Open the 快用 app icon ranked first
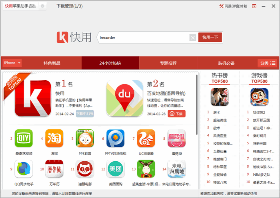280x198 pixels. coord(33,98)
